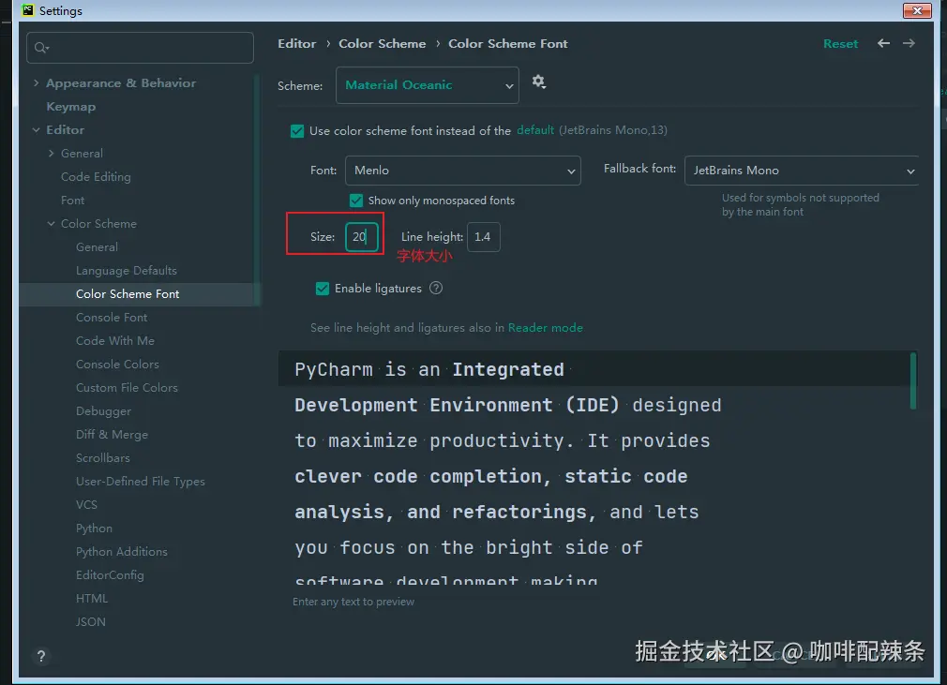Navigate forward with the right arrow
Image resolution: width=947 pixels, height=685 pixels.
pyautogui.click(x=909, y=43)
